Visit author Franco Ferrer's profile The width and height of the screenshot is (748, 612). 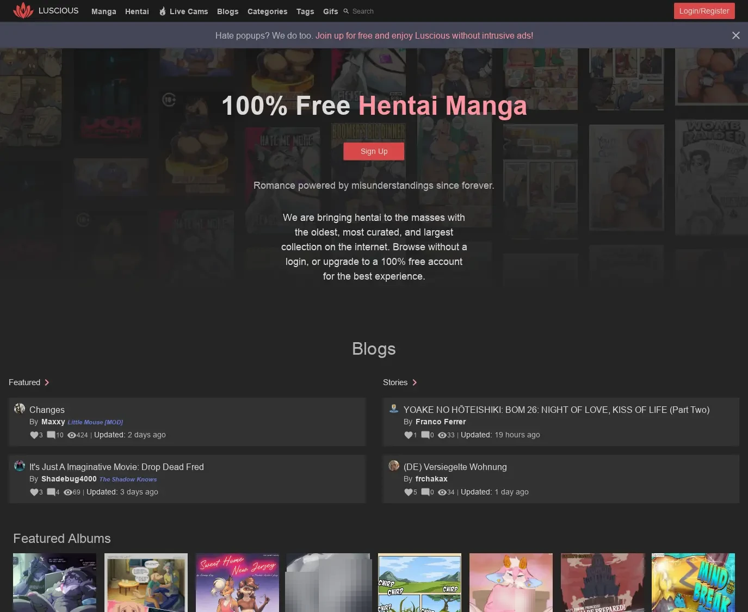[441, 422]
